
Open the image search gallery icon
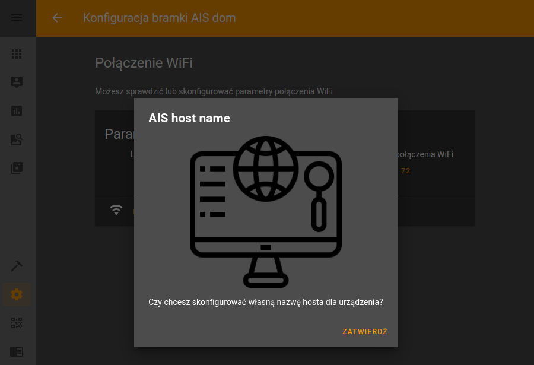pos(17,139)
